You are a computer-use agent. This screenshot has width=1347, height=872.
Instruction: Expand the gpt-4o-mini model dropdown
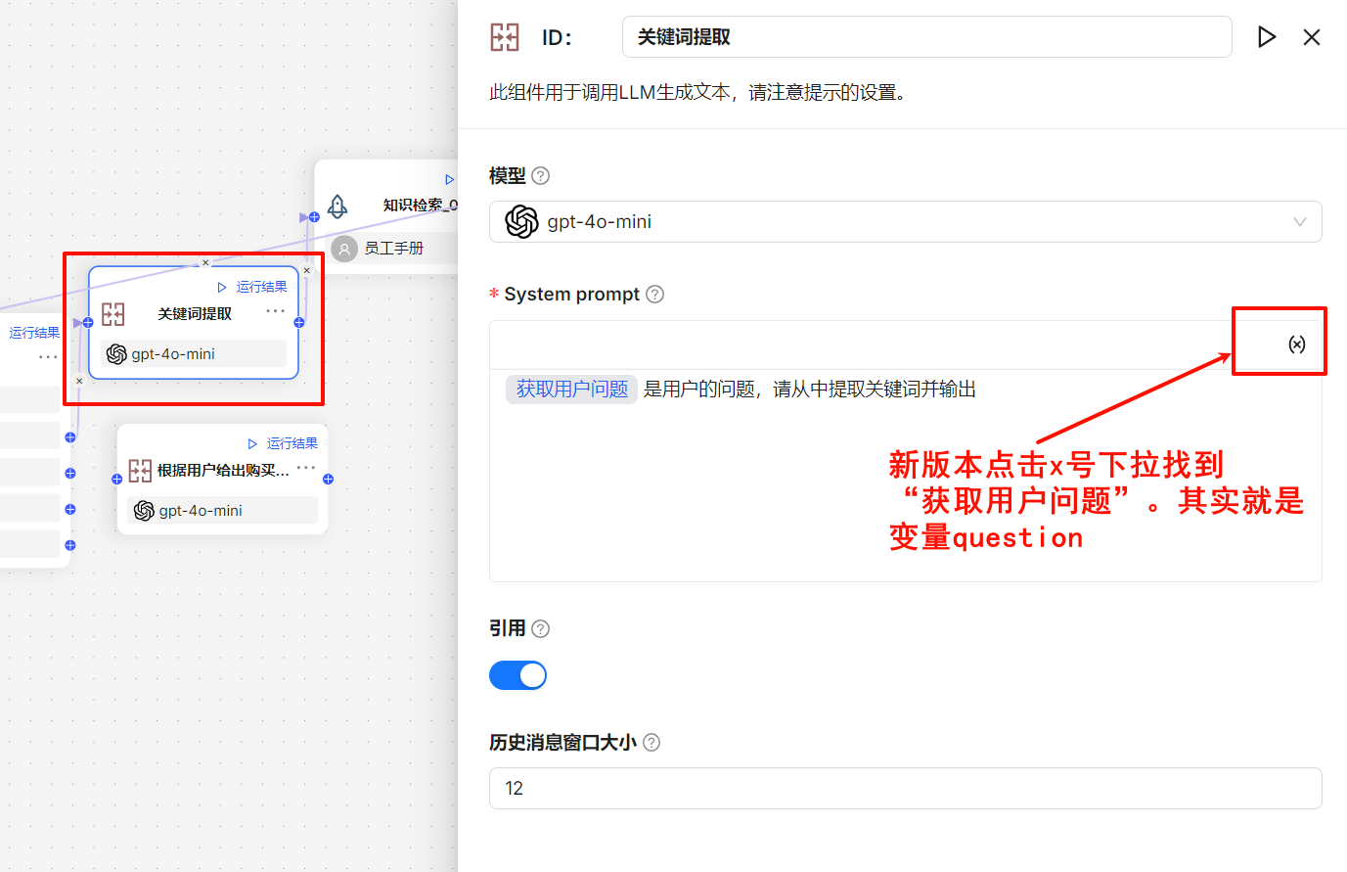pyautogui.click(x=906, y=222)
